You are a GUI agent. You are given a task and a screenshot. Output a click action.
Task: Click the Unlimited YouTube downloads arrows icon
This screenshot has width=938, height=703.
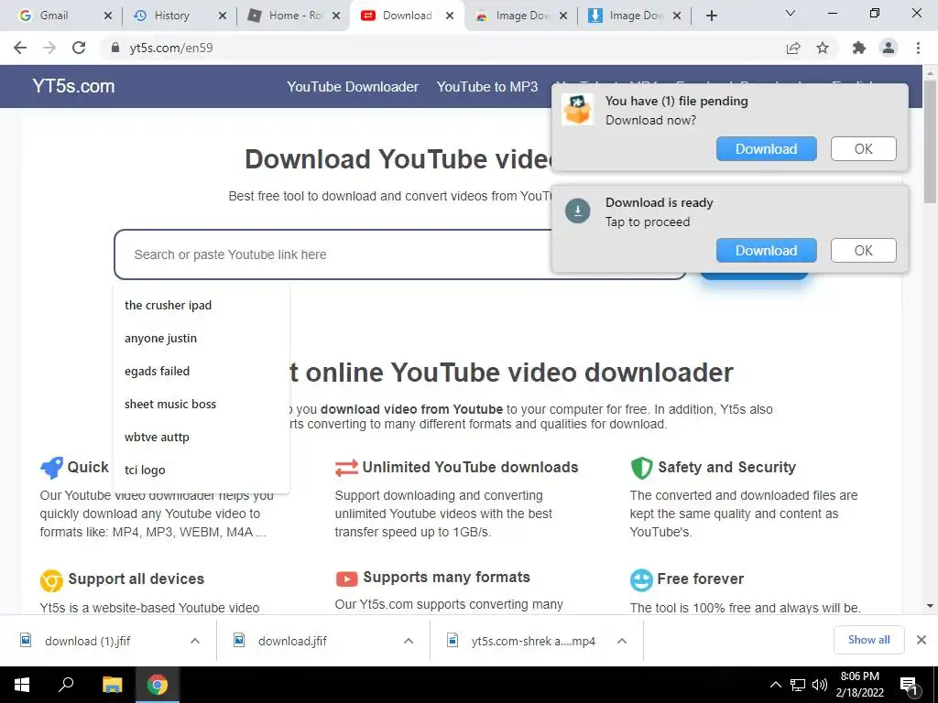[x=346, y=468]
